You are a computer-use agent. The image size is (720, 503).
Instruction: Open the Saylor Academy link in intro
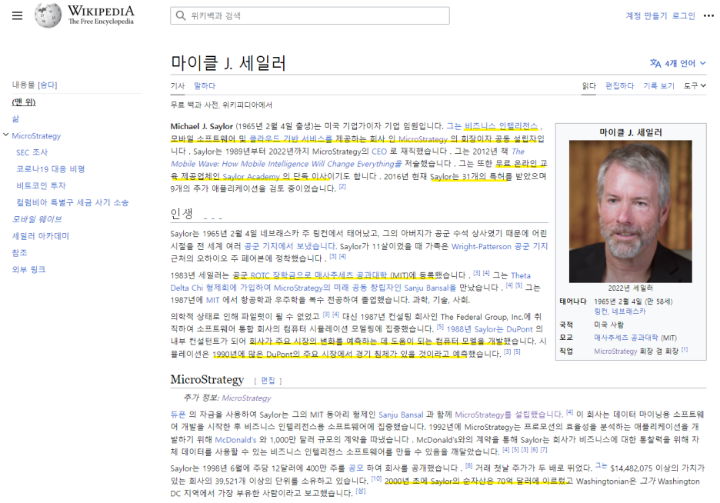coord(252,176)
